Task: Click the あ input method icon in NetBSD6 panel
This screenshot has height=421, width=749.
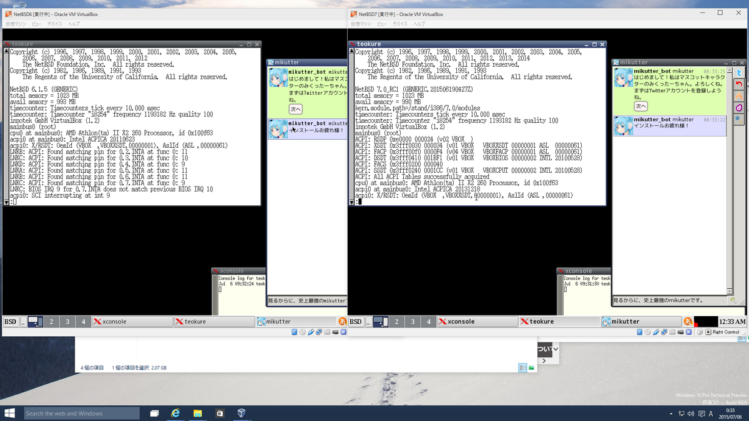Action: (x=343, y=321)
